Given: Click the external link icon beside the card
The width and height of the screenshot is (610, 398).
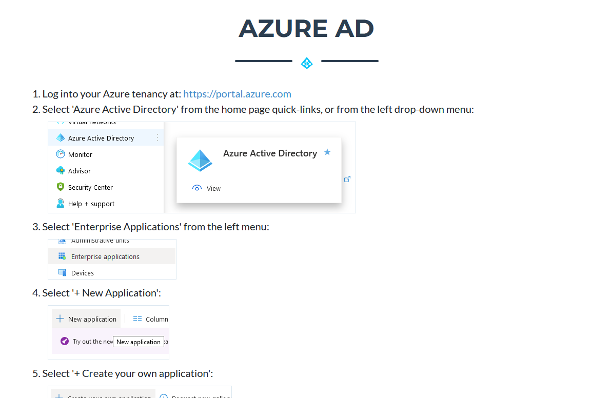Looking at the screenshot, I should click(347, 179).
